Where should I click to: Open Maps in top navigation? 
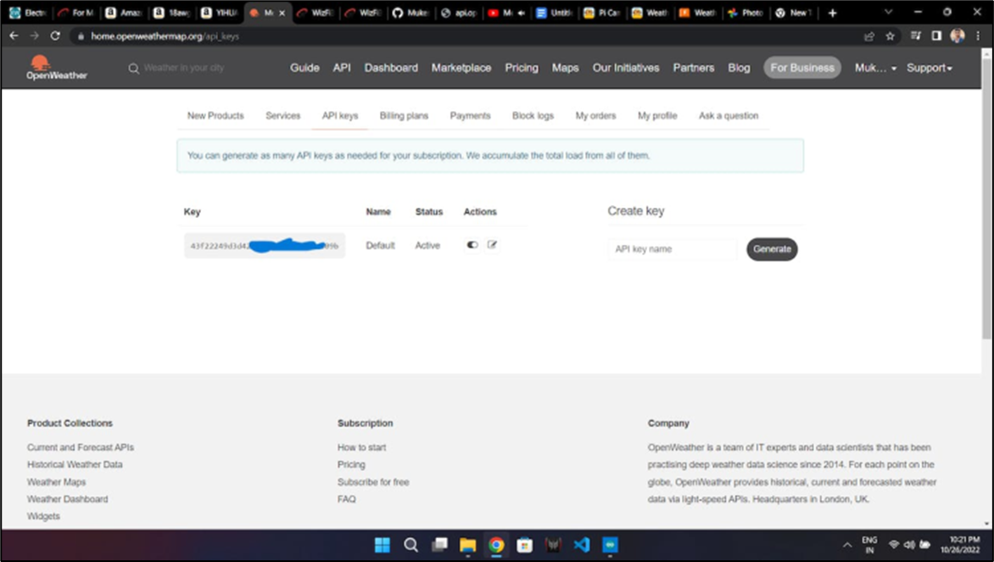tap(566, 68)
